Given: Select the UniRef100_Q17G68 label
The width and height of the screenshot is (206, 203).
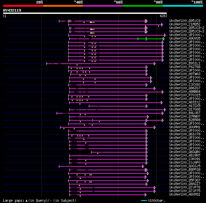Looking at the screenshot, I should pos(185,109).
